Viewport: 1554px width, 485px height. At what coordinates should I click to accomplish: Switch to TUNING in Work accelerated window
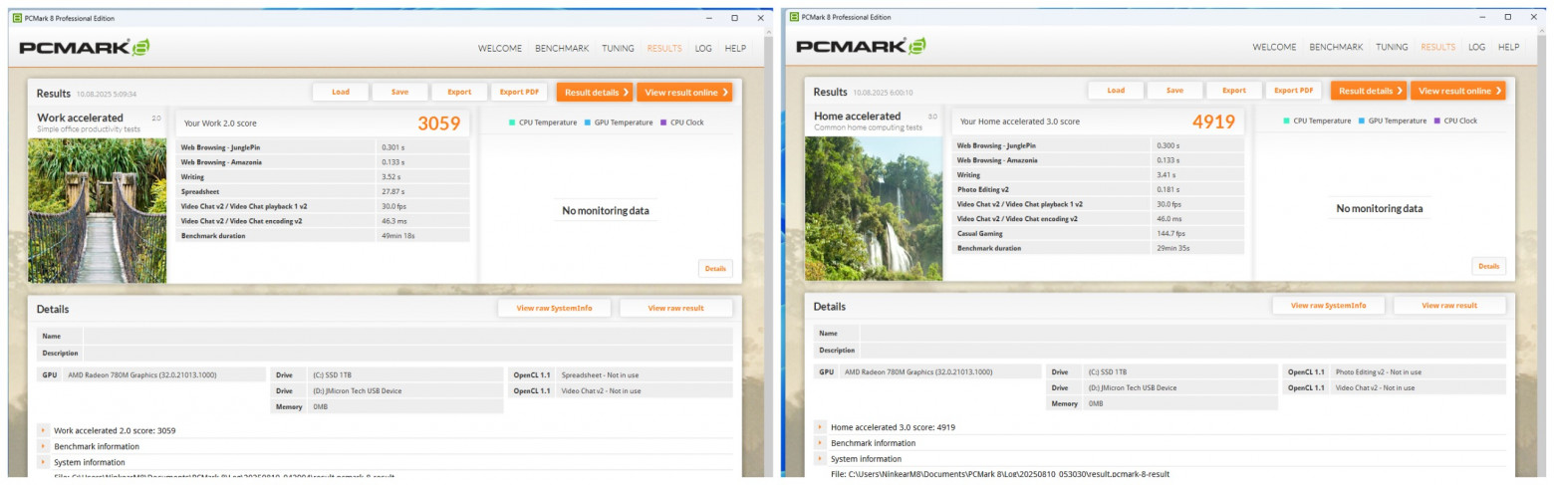pos(618,48)
